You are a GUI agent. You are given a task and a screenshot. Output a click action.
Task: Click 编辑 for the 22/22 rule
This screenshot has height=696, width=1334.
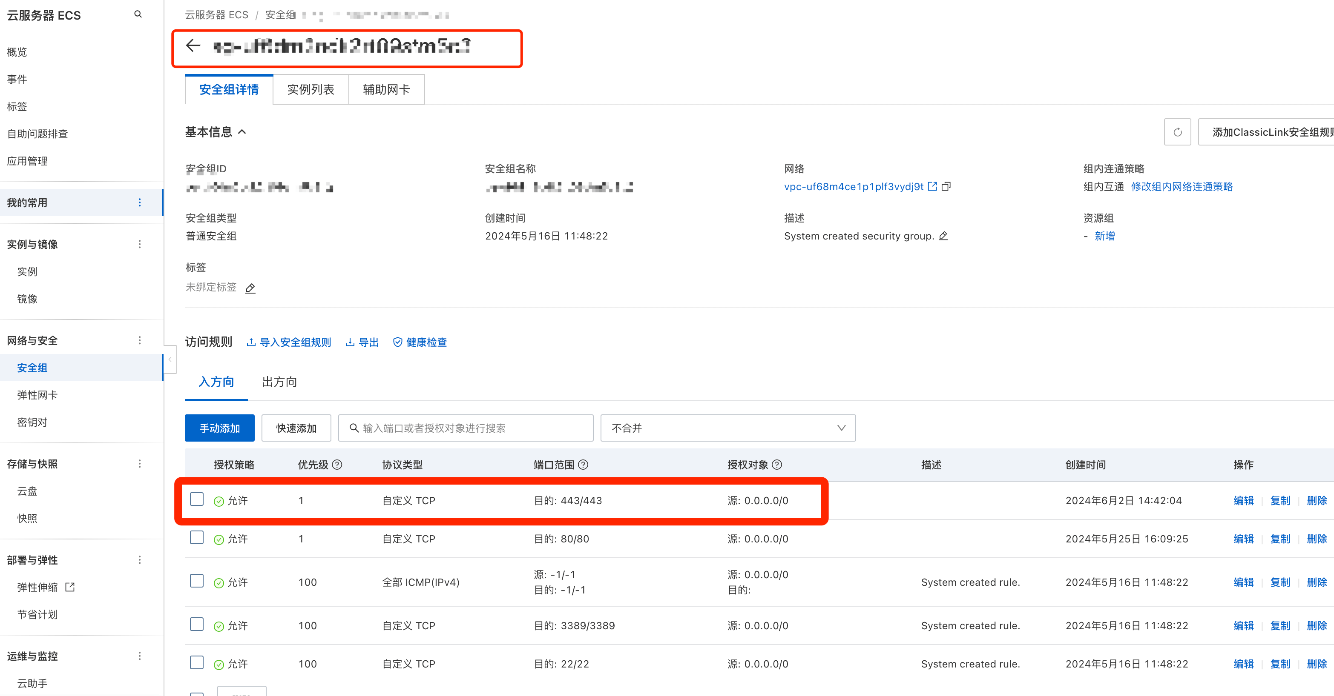point(1243,664)
